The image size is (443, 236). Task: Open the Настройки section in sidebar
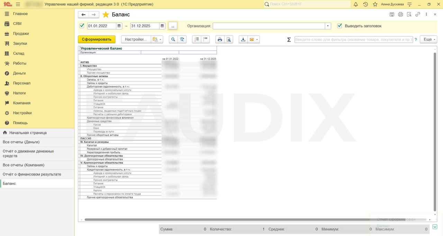(37, 113)
